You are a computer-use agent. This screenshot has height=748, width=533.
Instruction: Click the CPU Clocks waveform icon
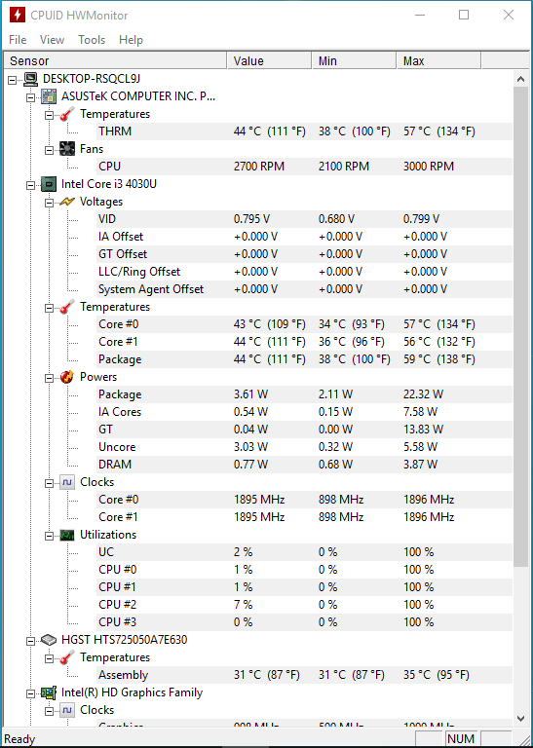[67, 482]
